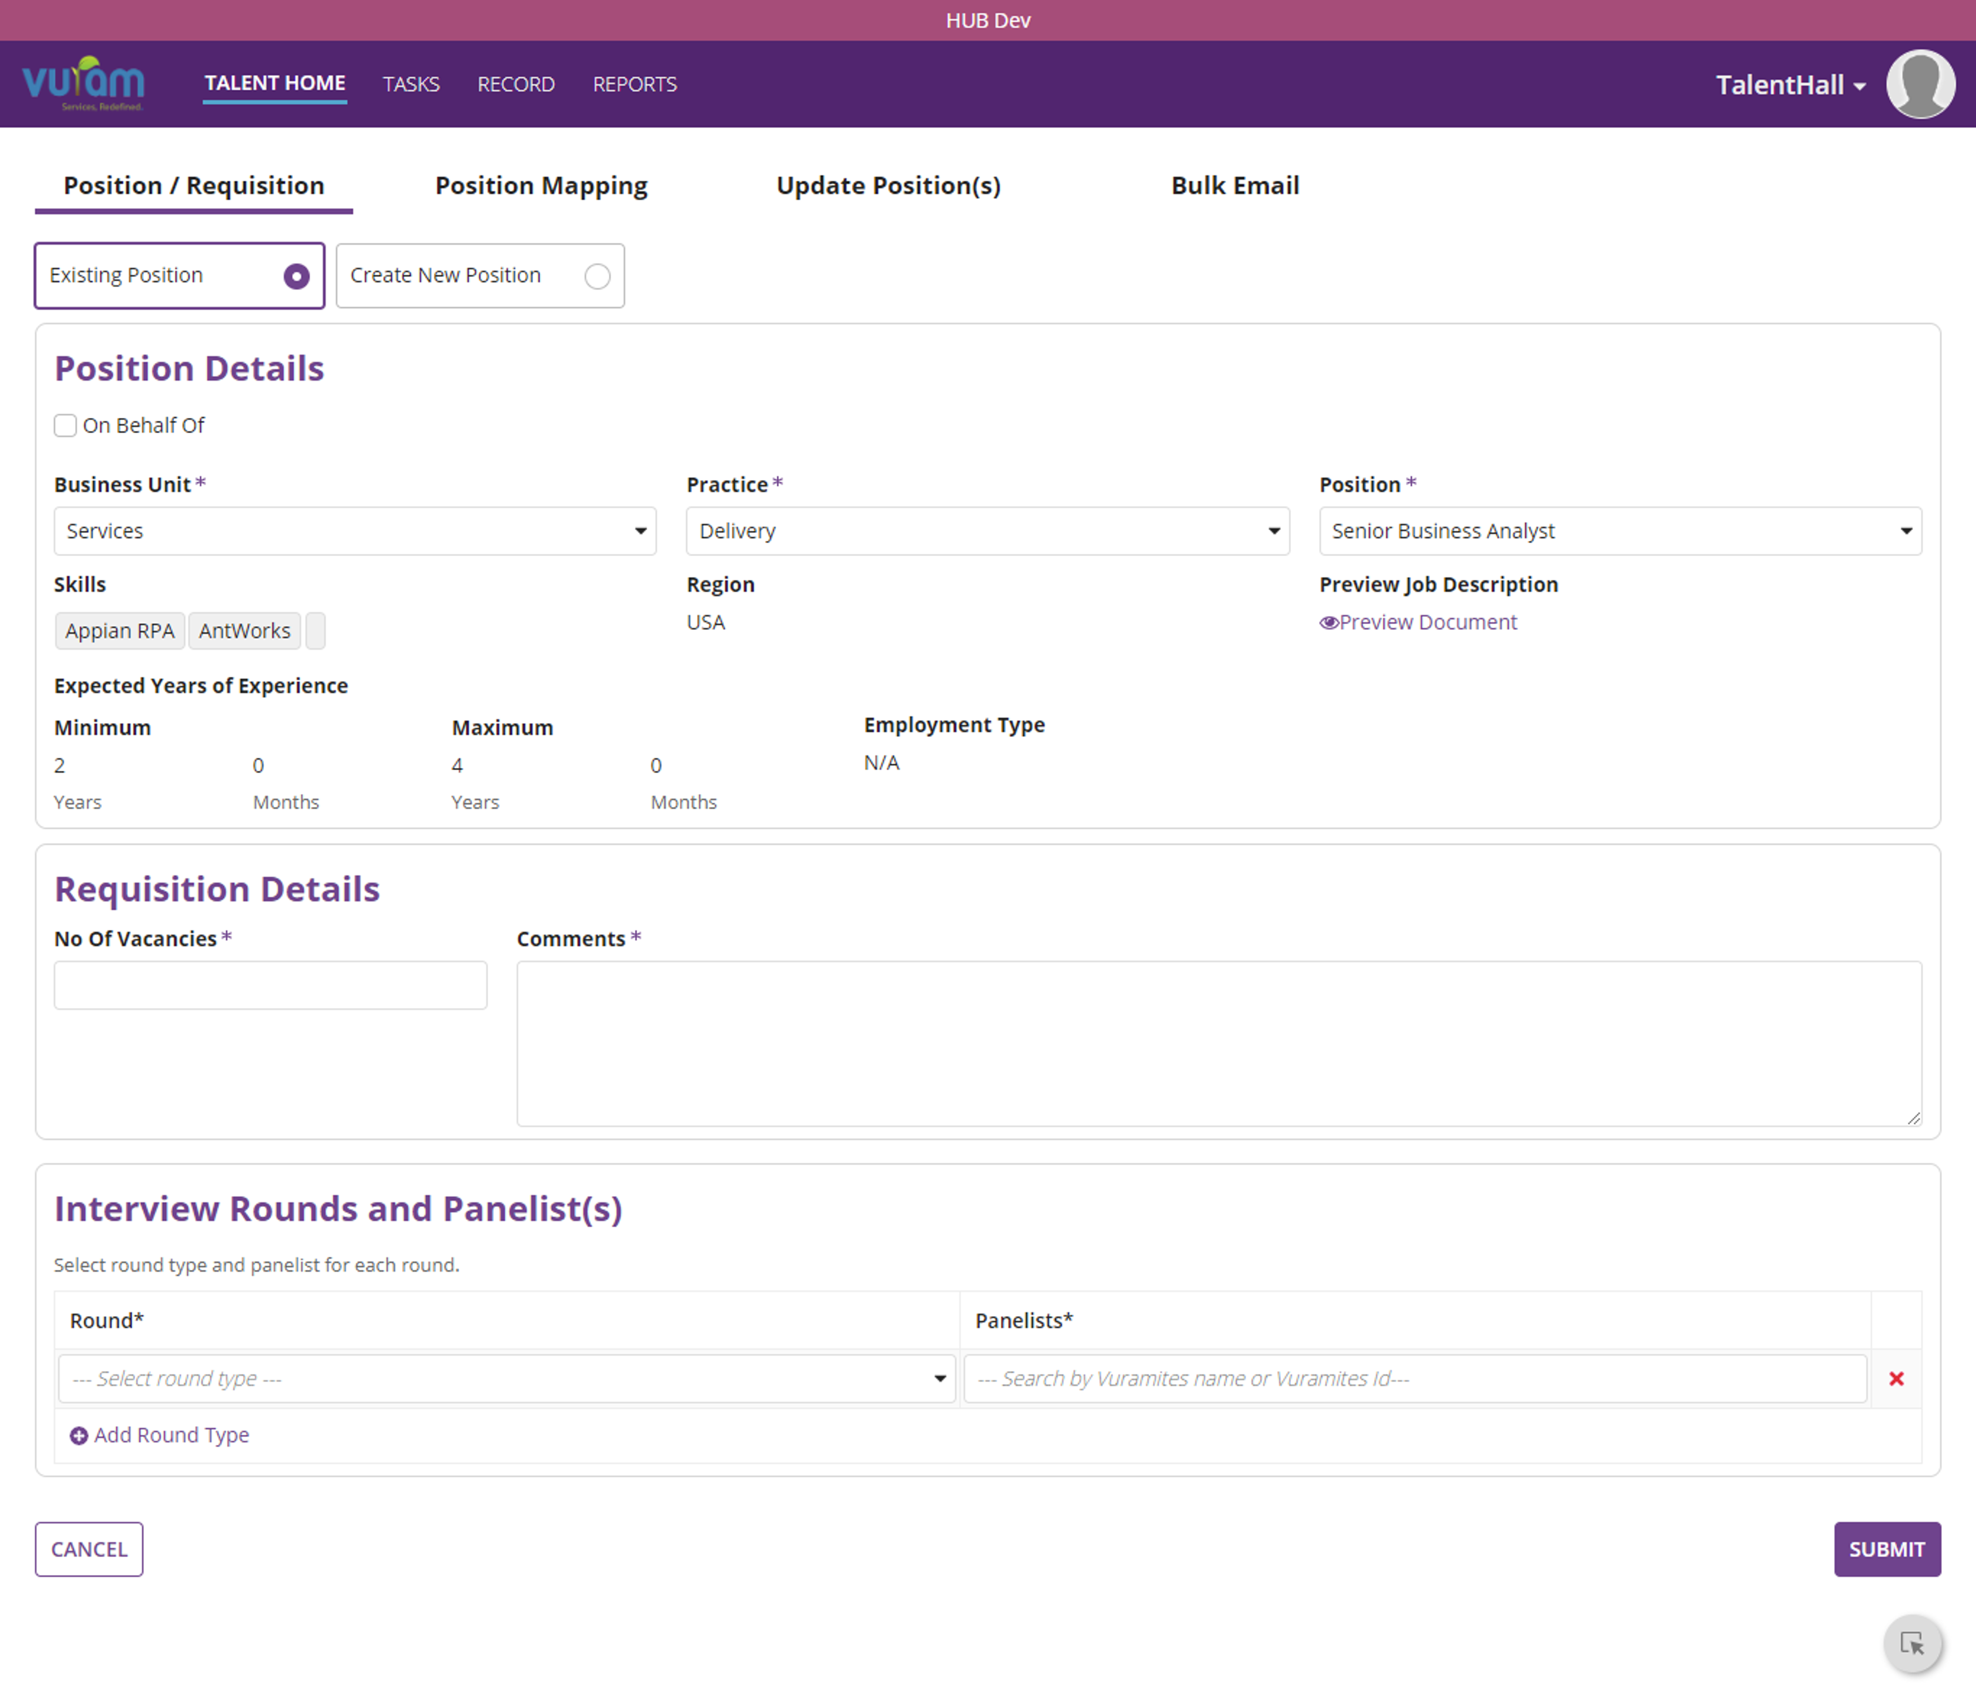Open the user profile avatar
The image size is (1976, 1698).
[x=1920, y=84]
